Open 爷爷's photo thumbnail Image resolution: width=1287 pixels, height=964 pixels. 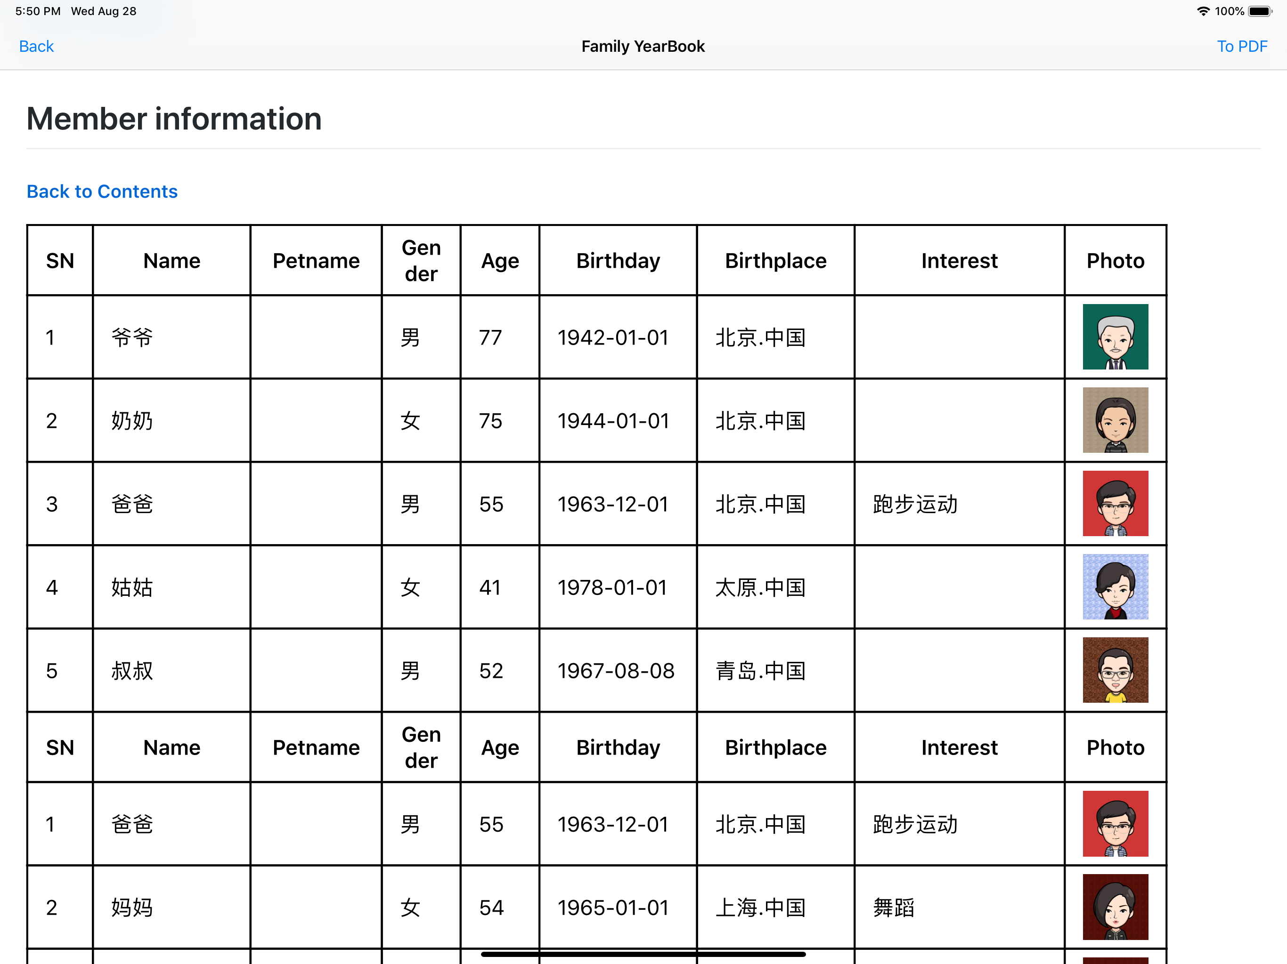(1115, 337)
